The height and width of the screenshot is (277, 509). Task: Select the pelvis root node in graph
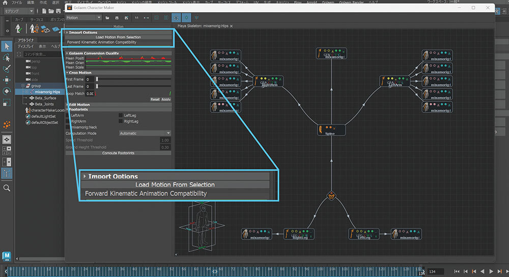(x=331, y=196)
